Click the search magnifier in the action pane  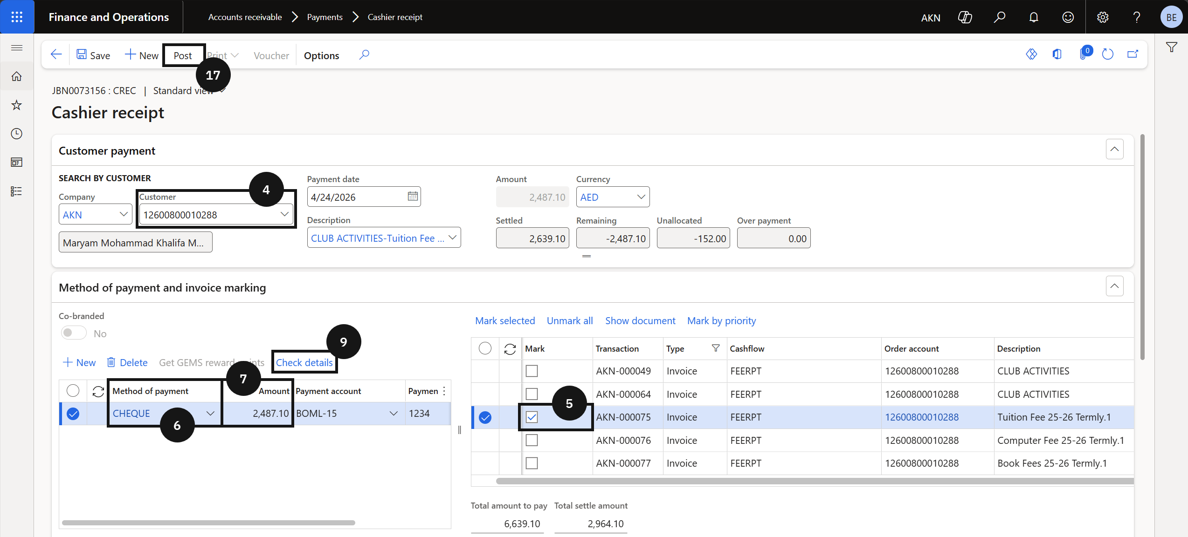(x=364, y=55)
